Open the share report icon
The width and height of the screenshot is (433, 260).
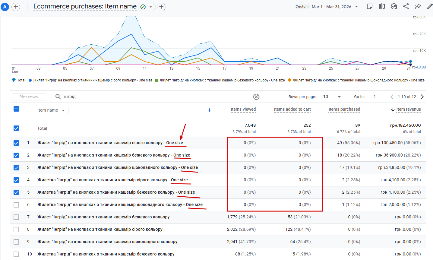click(406, 6)
